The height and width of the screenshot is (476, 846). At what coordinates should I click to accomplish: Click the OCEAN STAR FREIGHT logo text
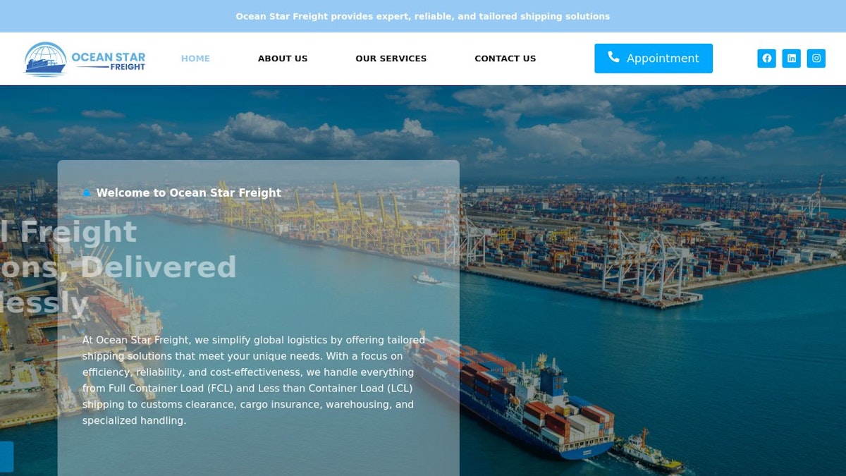click(x=109, y=61)
